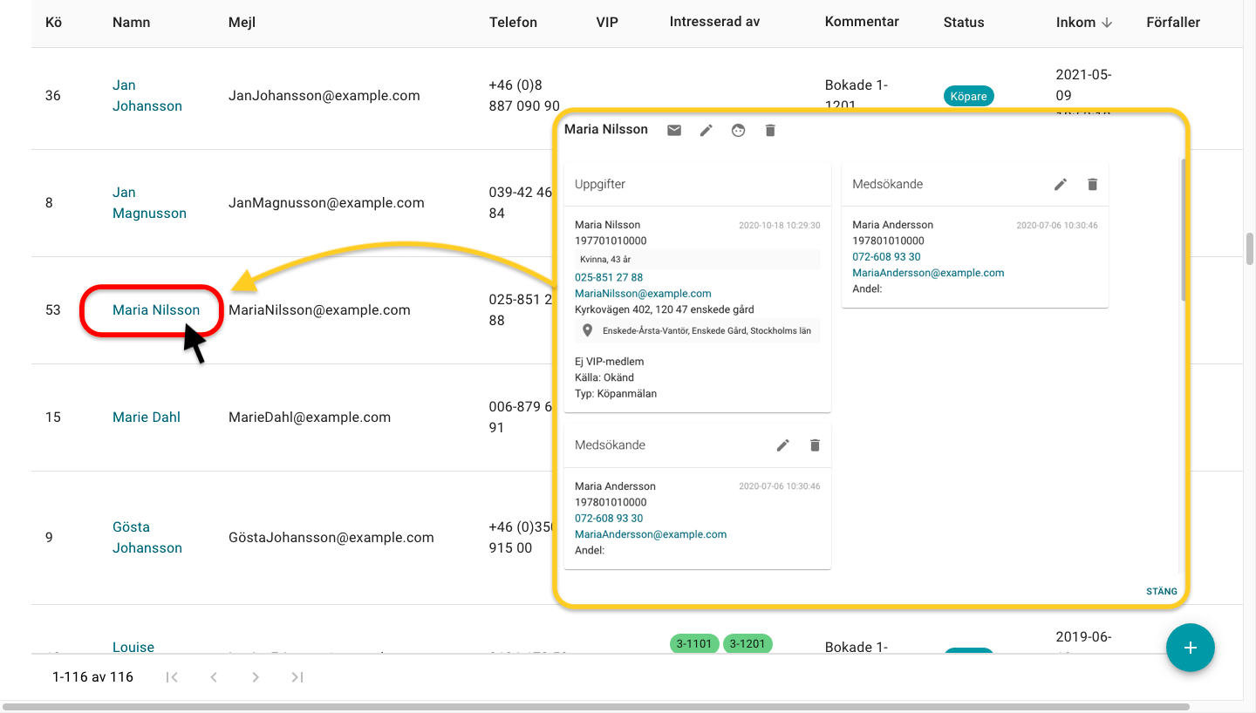
Task: Click the face icon in the Maria Nilsson header
Action: [x=739, y=130]
